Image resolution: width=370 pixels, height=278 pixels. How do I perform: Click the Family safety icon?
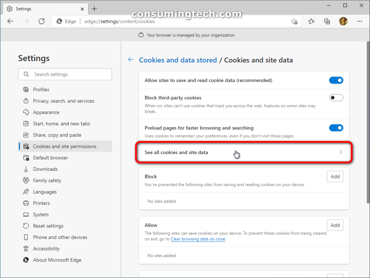26,181
